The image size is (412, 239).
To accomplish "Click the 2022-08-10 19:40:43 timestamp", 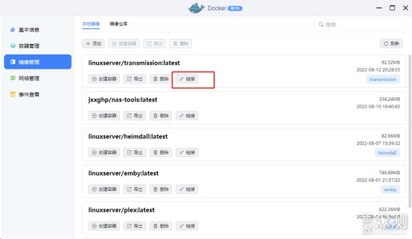I will point(378,107).
